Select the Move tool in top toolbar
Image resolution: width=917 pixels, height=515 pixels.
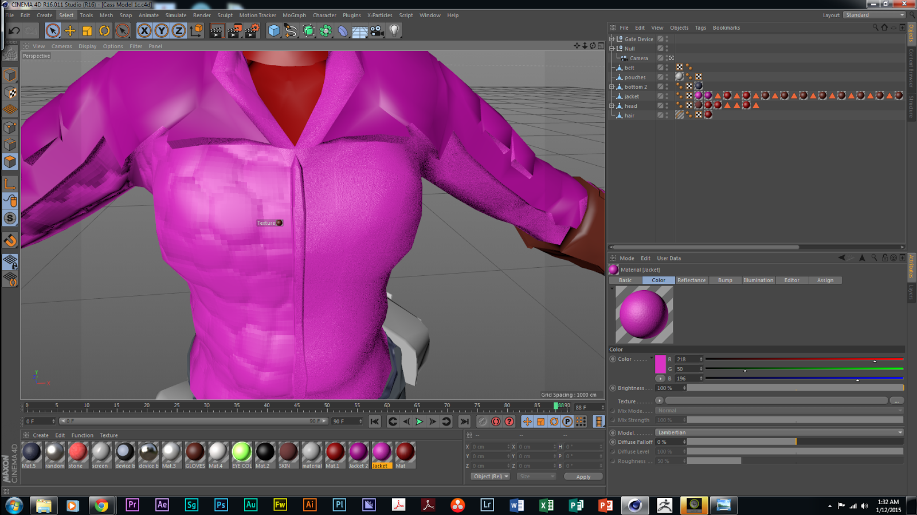tap(70, 31)
